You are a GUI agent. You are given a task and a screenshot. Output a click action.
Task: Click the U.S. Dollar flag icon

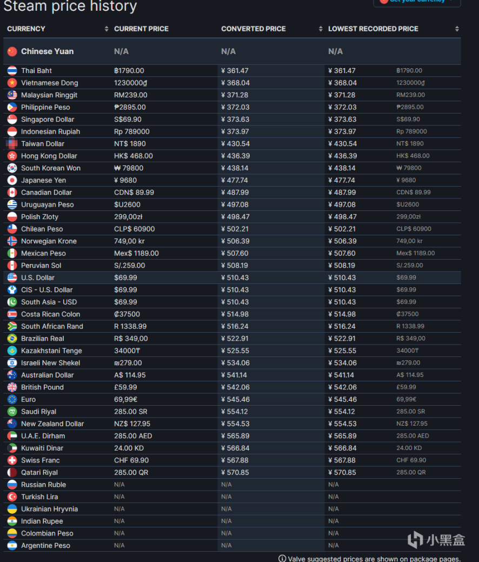[12, 278]
